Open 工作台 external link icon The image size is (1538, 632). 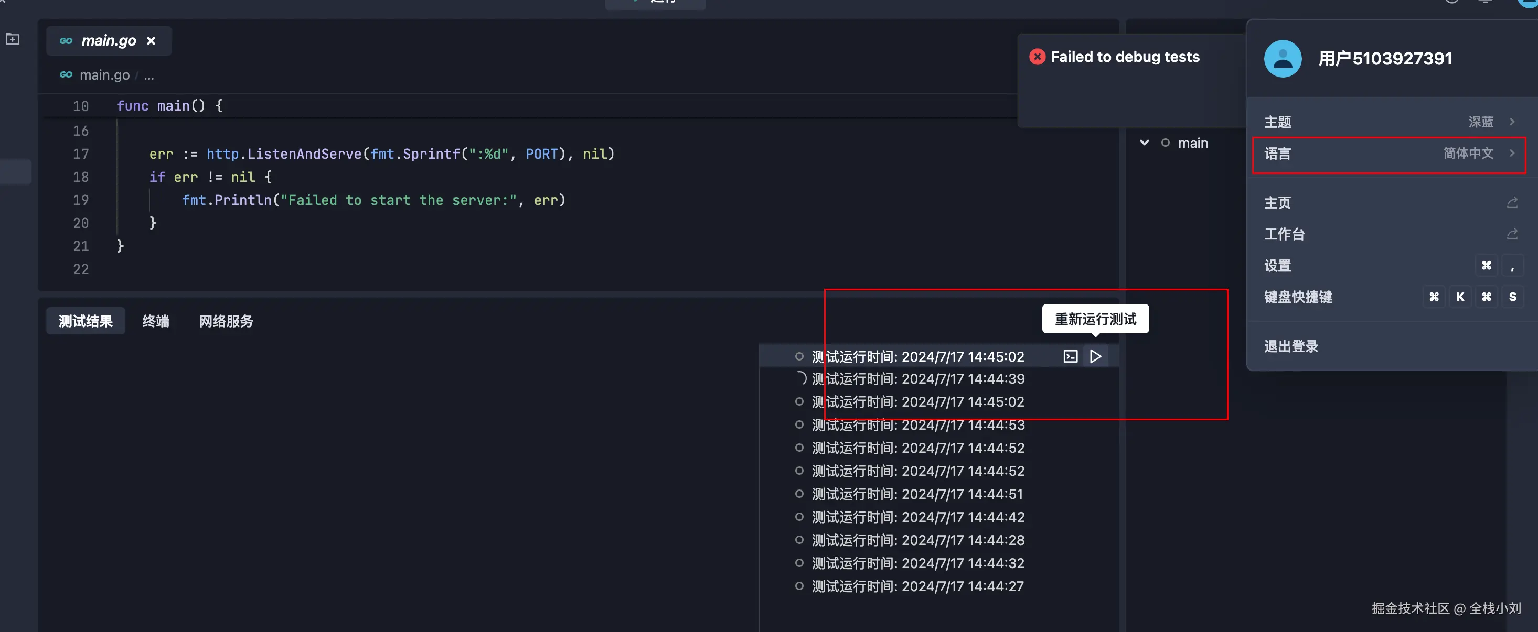pos(1512,234)
